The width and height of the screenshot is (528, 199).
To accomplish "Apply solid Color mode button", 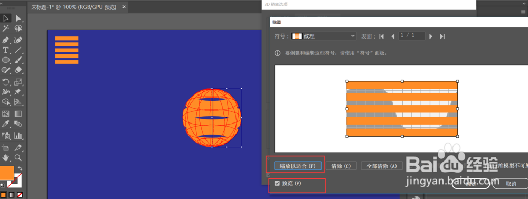I will point(3,195).
